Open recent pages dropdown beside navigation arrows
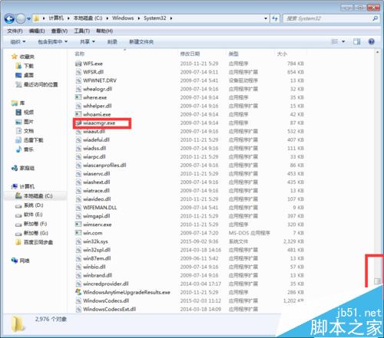 28,19
